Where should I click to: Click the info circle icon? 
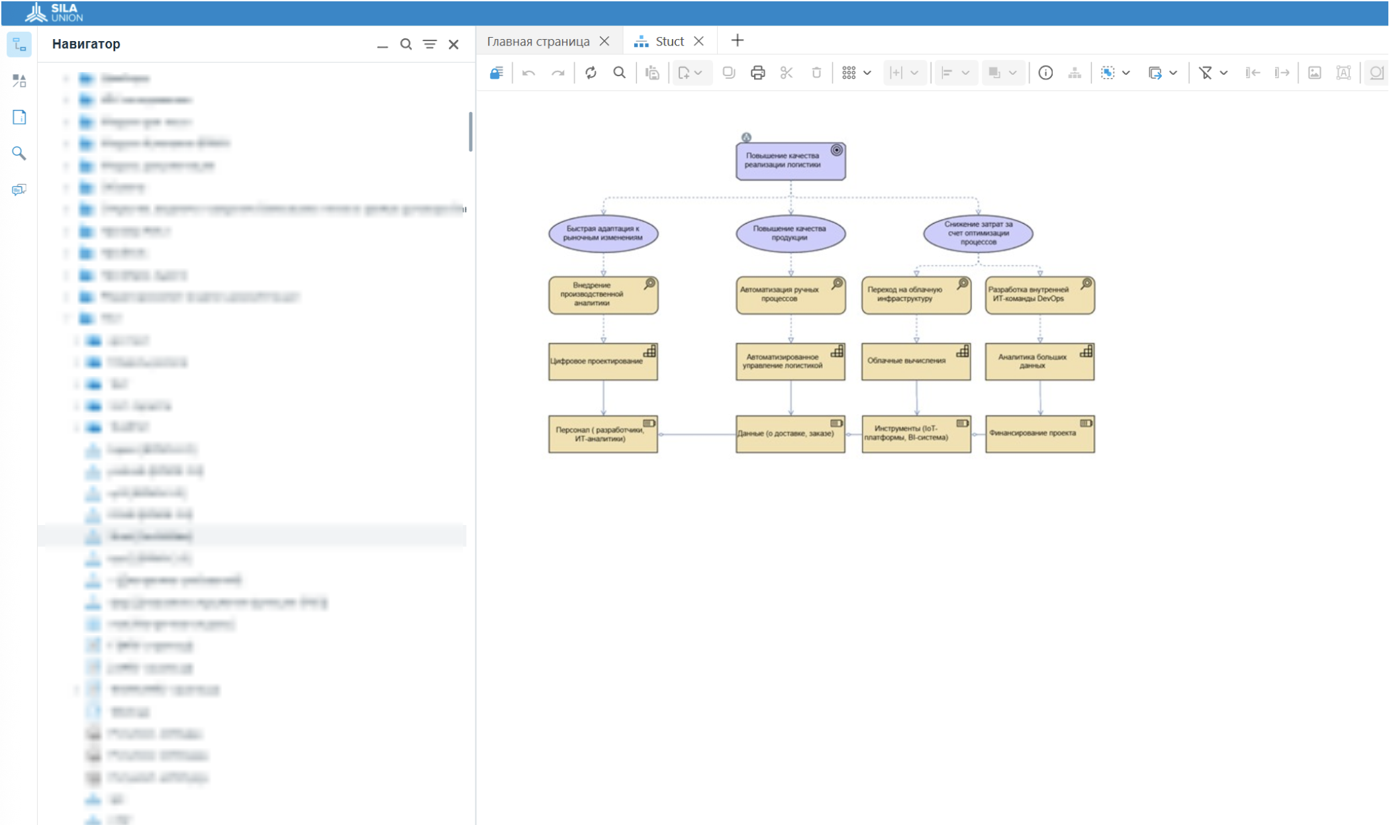click(1045, 73)
